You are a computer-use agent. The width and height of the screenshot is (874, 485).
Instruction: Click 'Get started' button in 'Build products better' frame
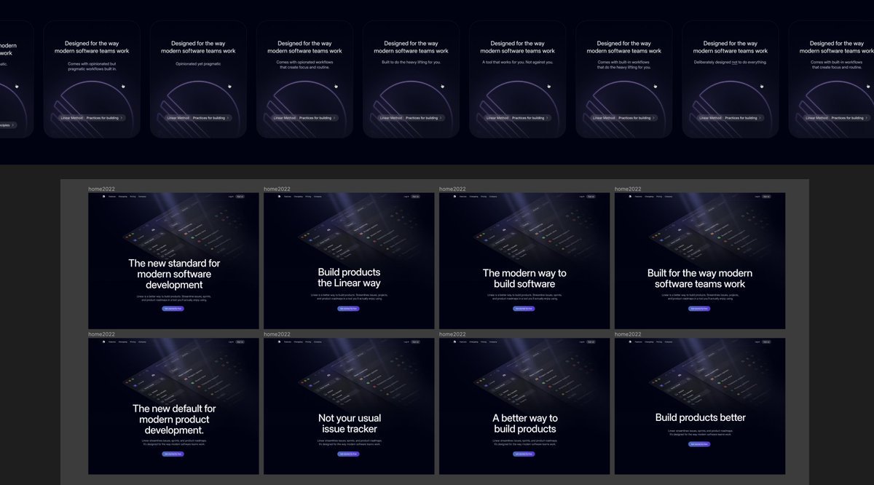coord(700,443)
